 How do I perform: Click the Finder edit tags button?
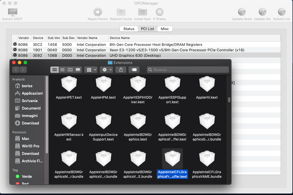click(134, 70)
